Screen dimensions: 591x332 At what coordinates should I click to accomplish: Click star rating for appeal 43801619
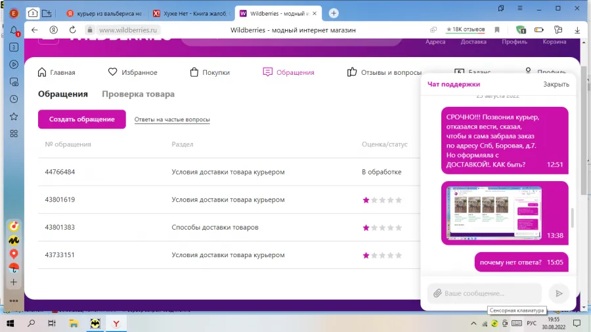coord(382,200)
